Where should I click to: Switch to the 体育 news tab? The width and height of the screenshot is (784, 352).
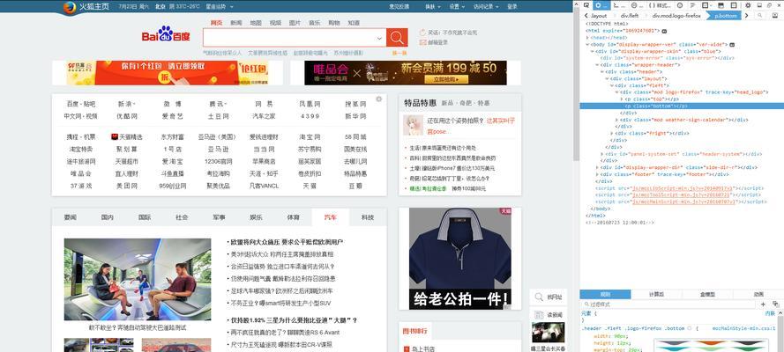(294, 217)
